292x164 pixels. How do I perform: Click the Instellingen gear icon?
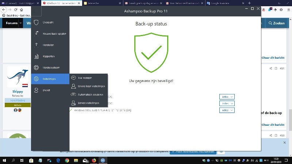(36, 79)
